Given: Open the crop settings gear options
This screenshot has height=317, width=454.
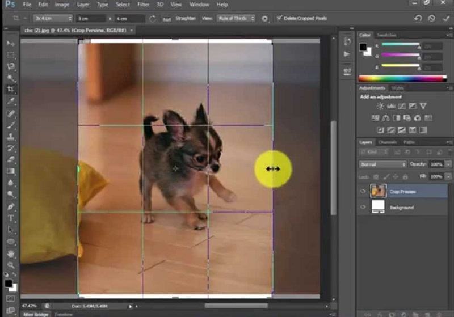Looking at the screenshot, I should coord(264,19).
